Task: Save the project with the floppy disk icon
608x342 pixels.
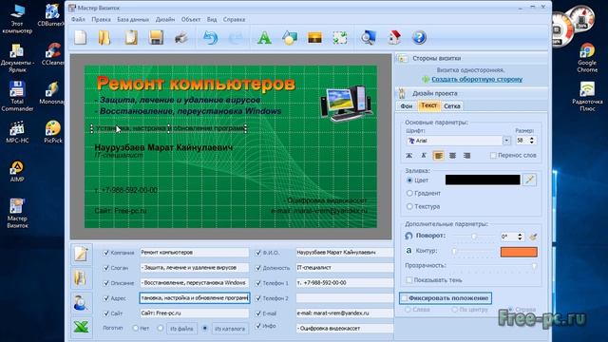Action: tap(156, 38)
